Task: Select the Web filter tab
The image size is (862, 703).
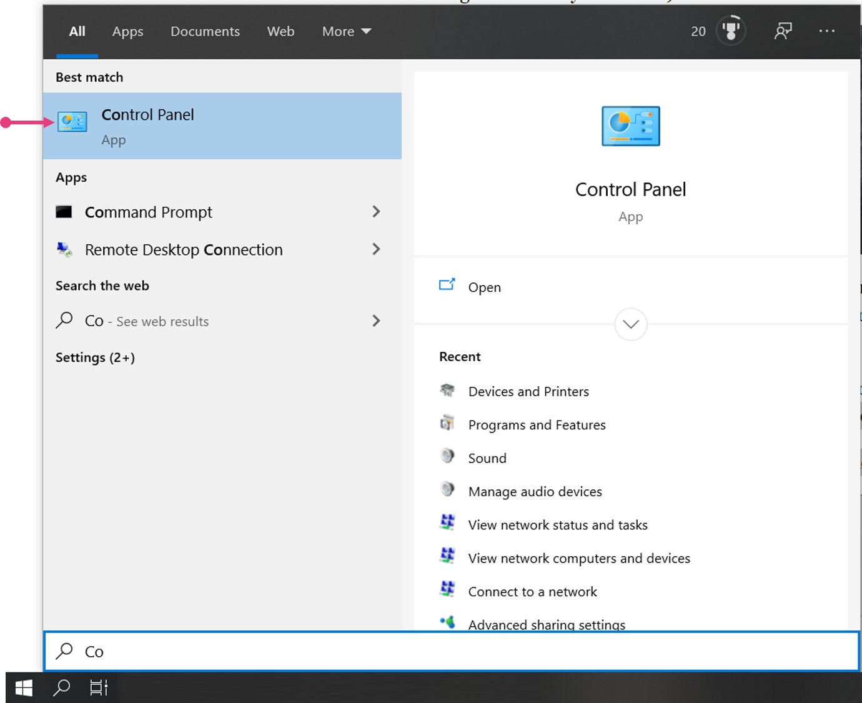Action: (x=280, y=31)
